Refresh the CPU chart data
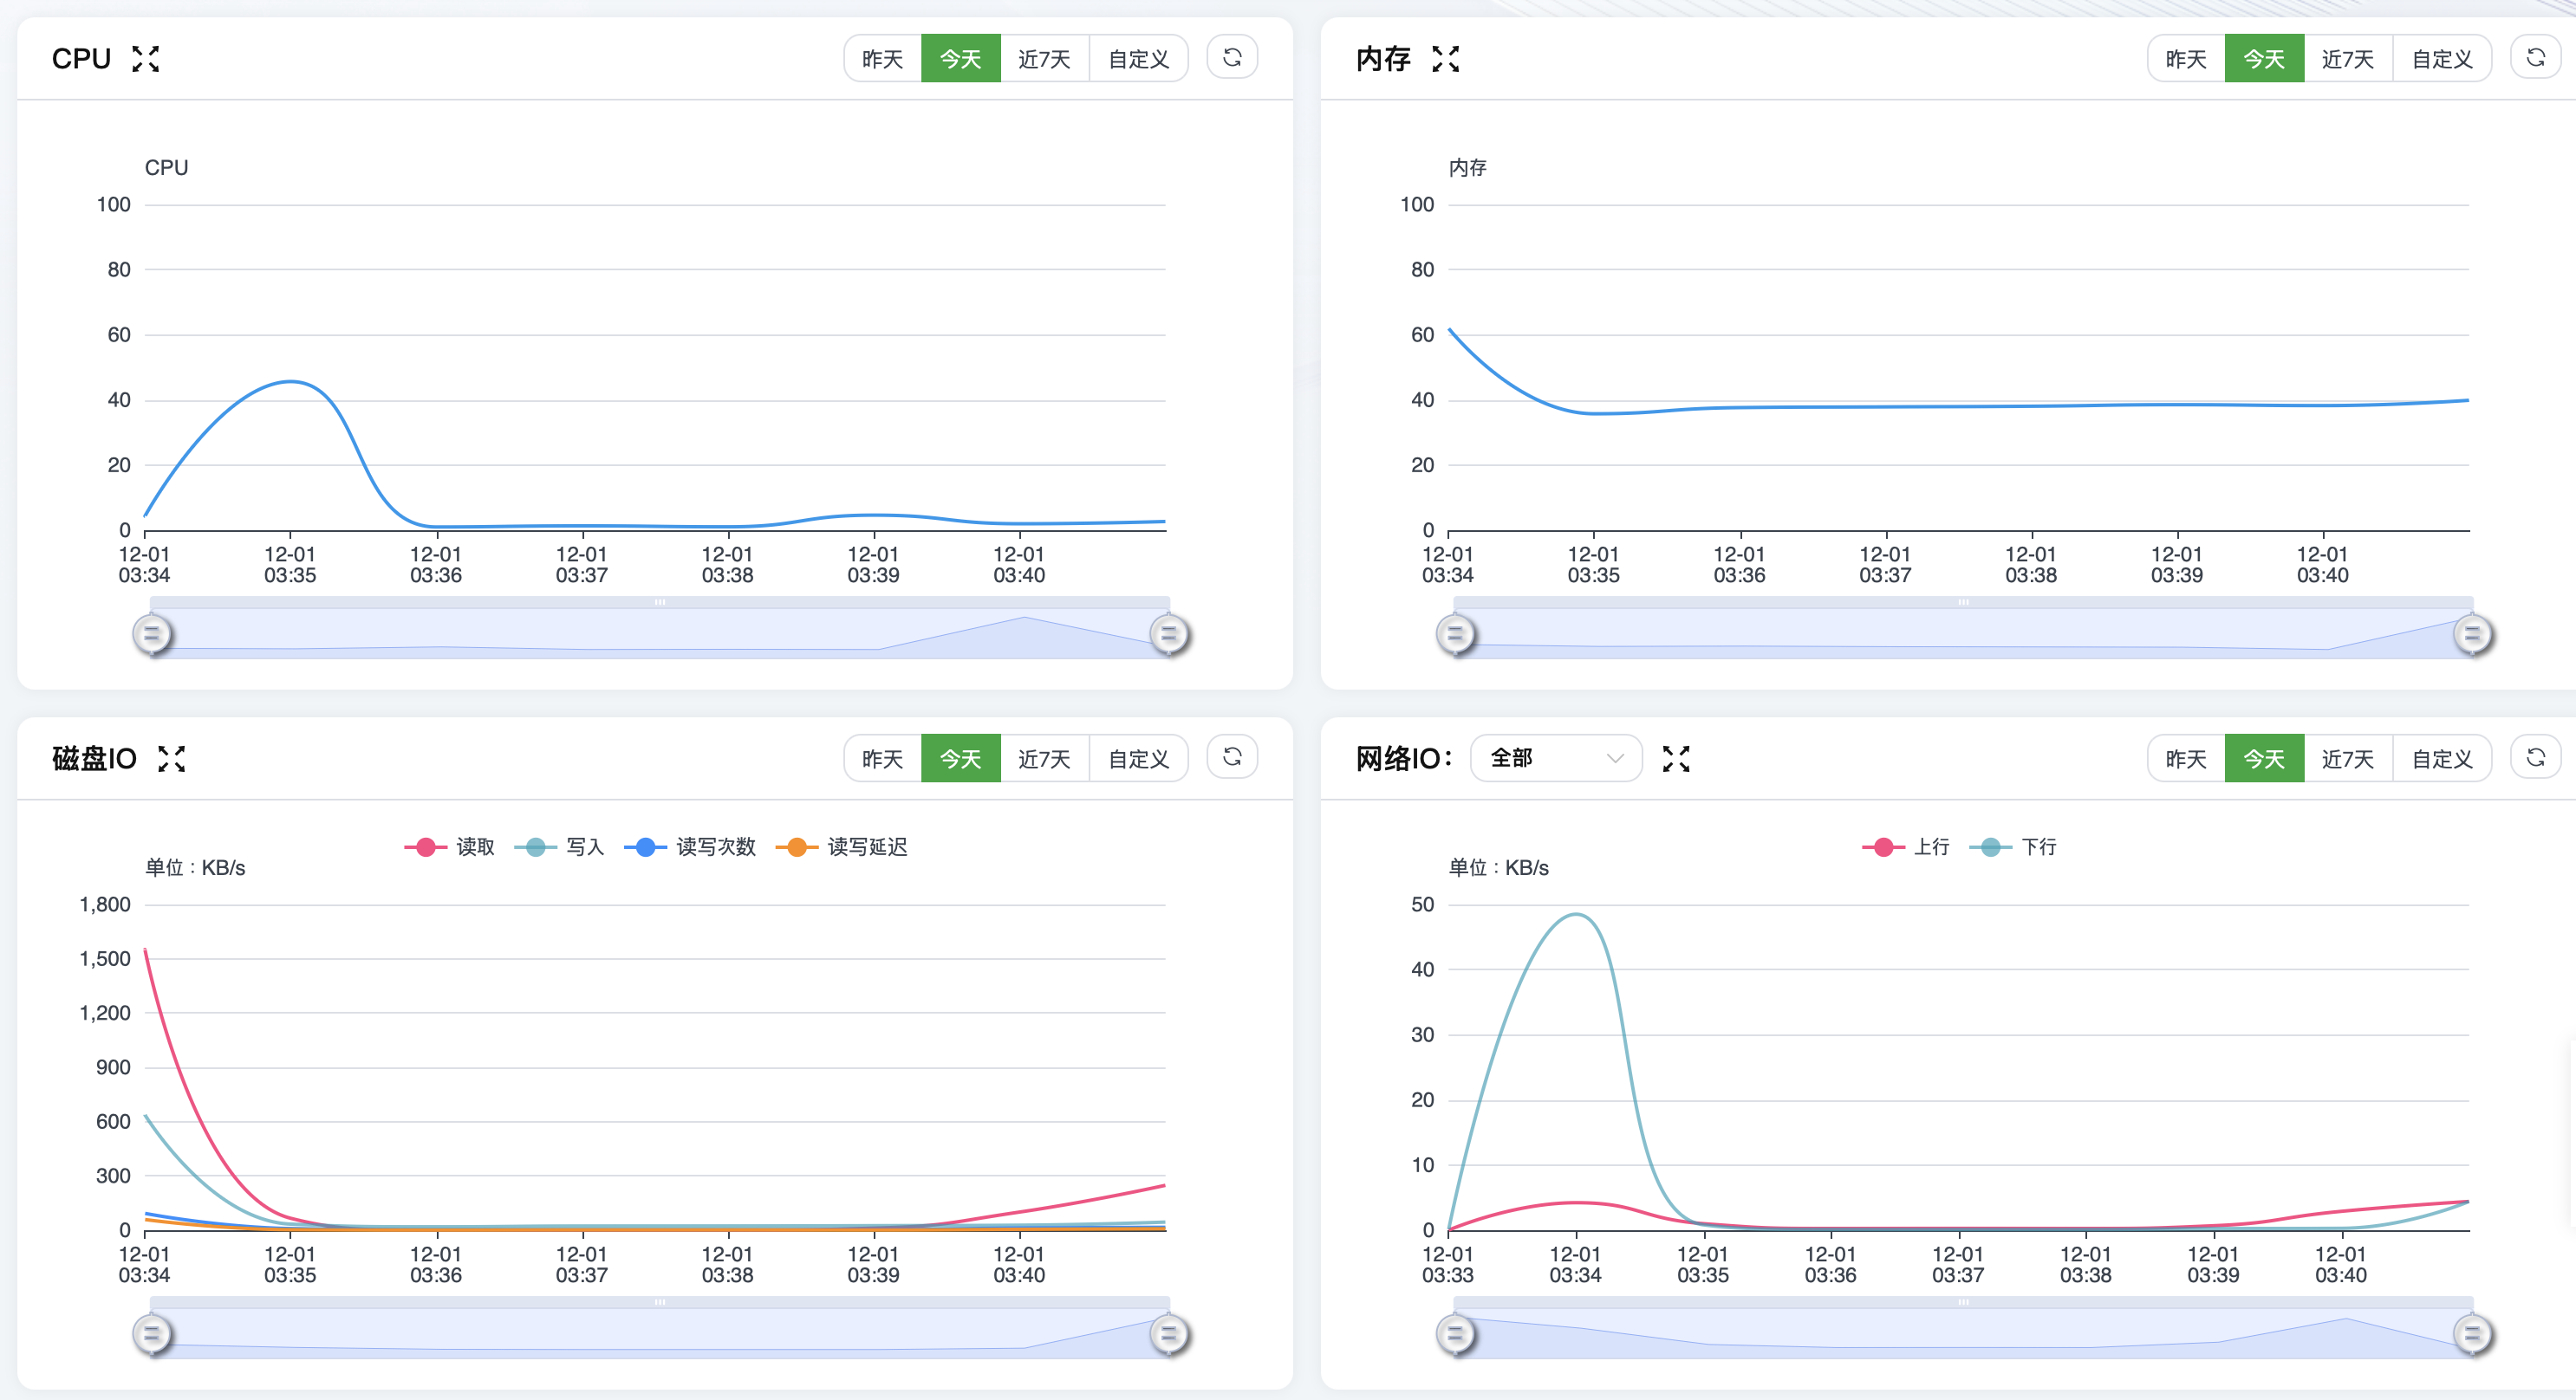 pyautogui.click(x=1232, y=58)
